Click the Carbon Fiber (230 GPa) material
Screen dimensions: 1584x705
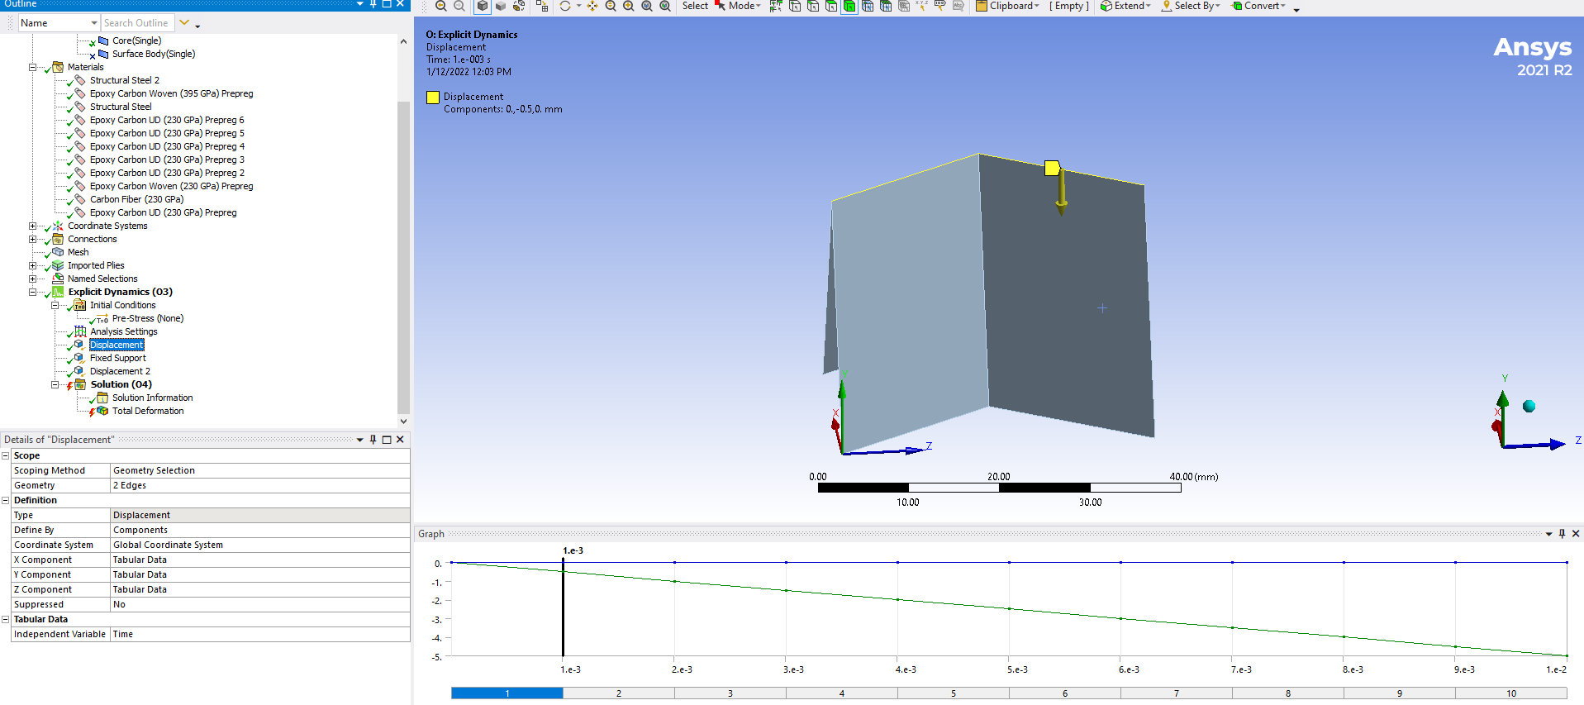(x=136, y=199)
